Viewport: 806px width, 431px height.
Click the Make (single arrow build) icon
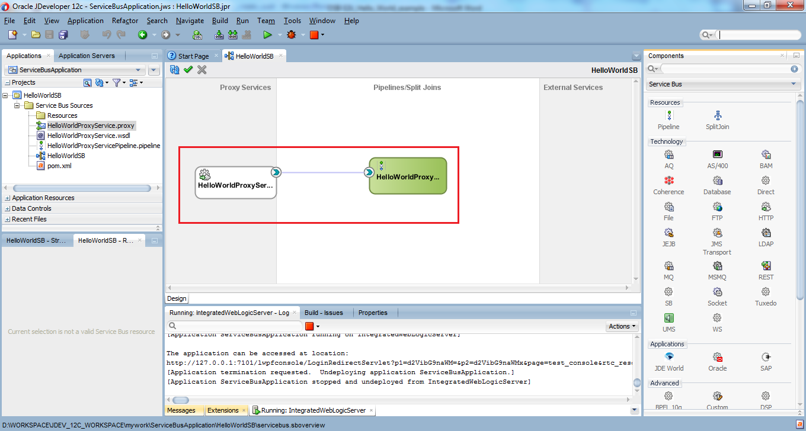click(x=220, y=35)
